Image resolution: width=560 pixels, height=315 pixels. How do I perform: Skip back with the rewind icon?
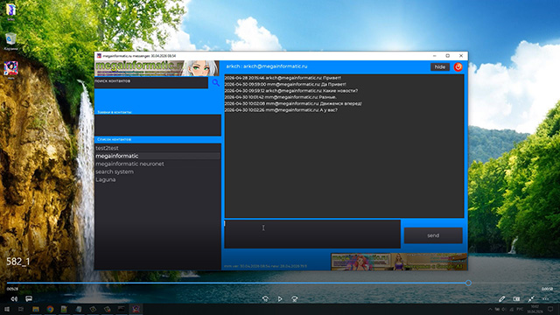[x=265, y=299]
